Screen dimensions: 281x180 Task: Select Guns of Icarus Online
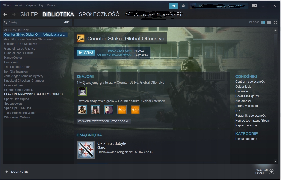19,53
